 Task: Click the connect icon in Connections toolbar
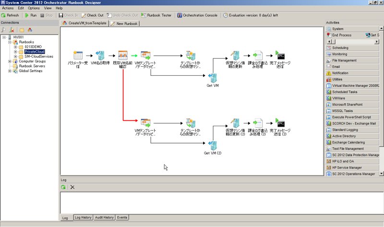click(x=3, y=30)
